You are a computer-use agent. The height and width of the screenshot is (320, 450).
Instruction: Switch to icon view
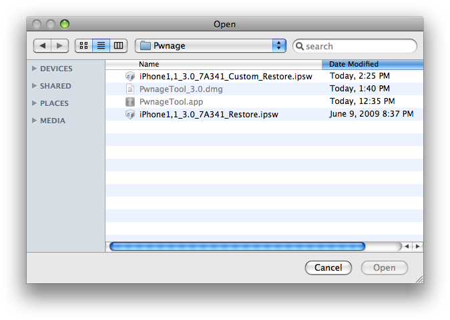84,45
